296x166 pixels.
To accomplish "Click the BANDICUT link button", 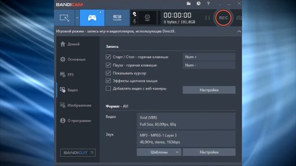I will (78, 153).
